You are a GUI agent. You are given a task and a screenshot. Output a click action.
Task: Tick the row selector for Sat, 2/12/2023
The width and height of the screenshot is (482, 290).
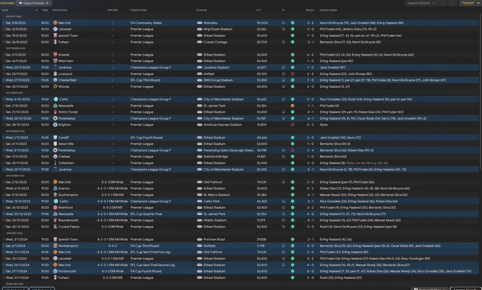4,182
